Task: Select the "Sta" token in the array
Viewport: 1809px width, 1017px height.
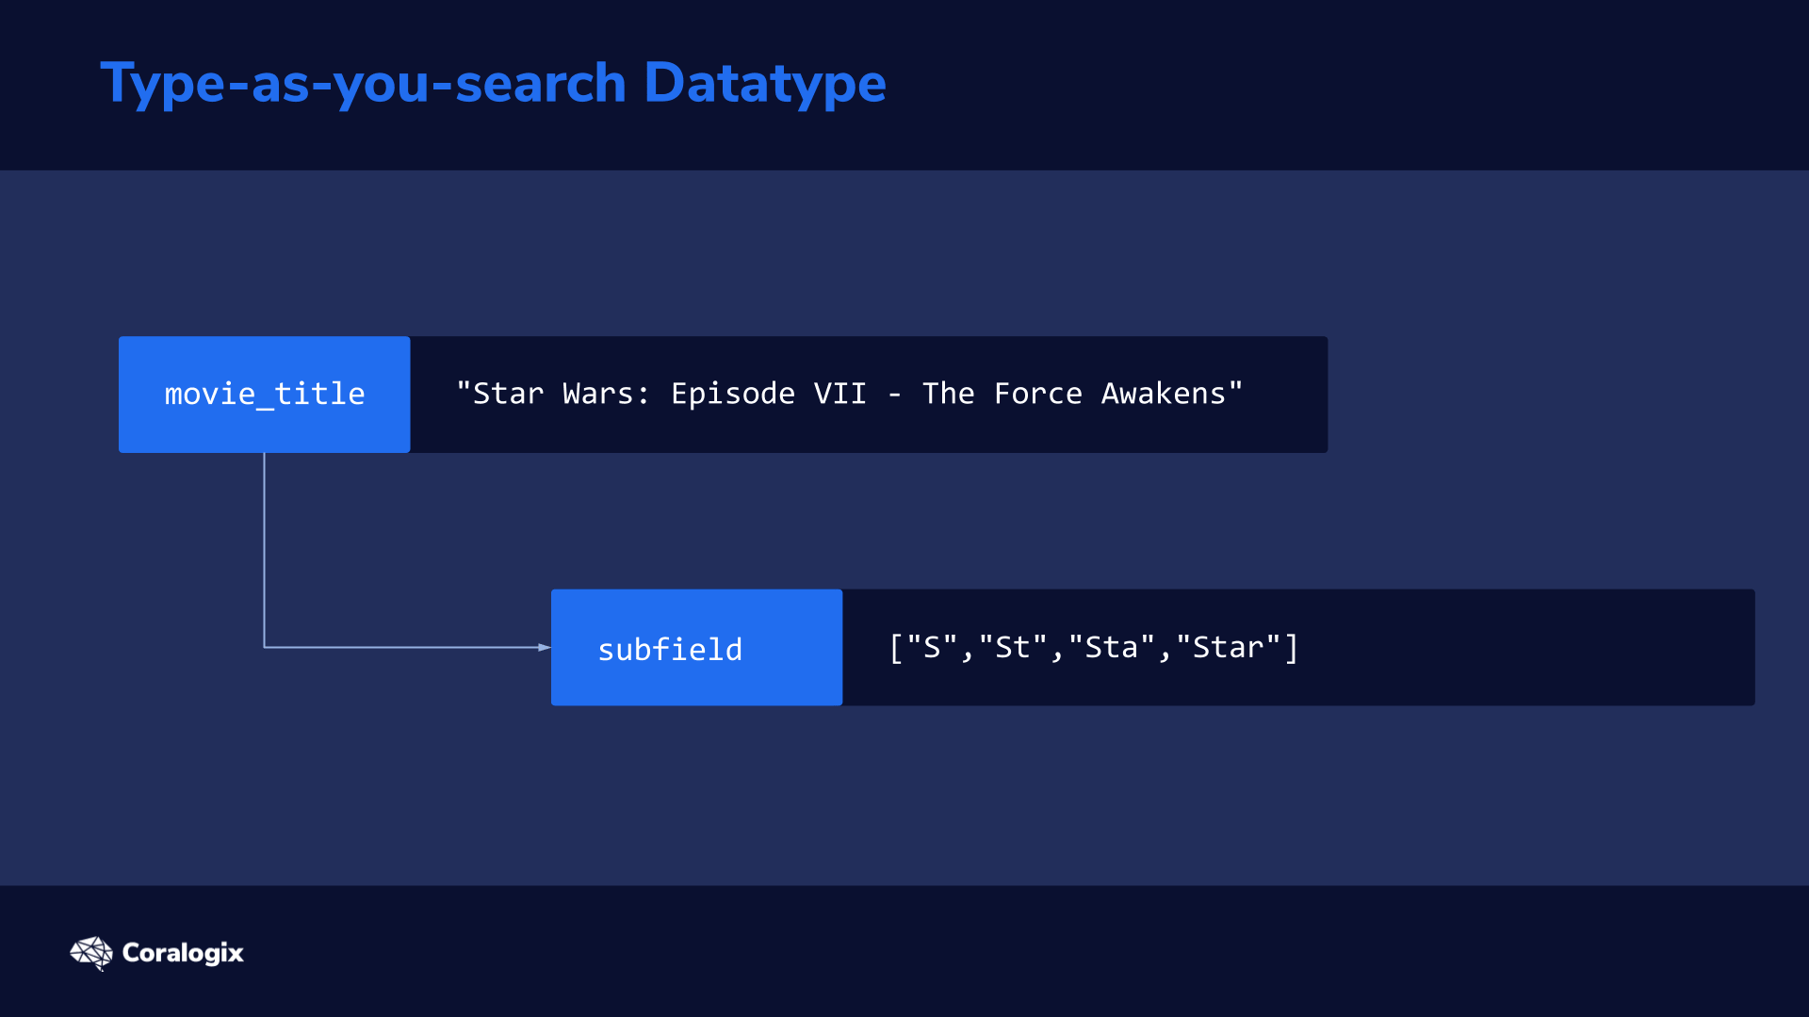Action: pyautogui.click(x=1112, y=648)
